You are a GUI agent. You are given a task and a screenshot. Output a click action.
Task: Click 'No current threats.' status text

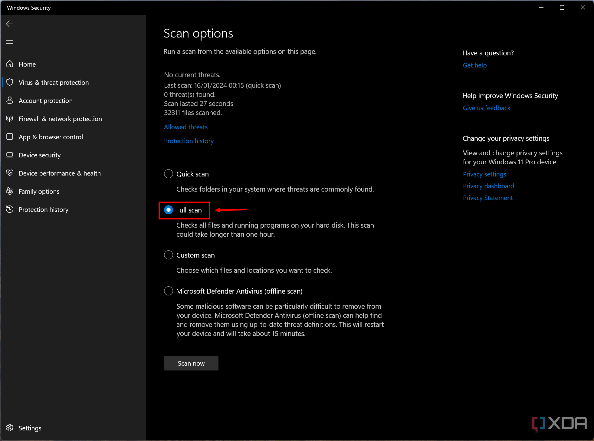192,75
